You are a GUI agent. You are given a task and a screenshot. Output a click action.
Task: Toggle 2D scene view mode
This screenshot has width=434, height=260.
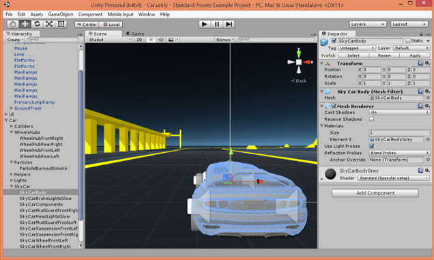[139, 40]
